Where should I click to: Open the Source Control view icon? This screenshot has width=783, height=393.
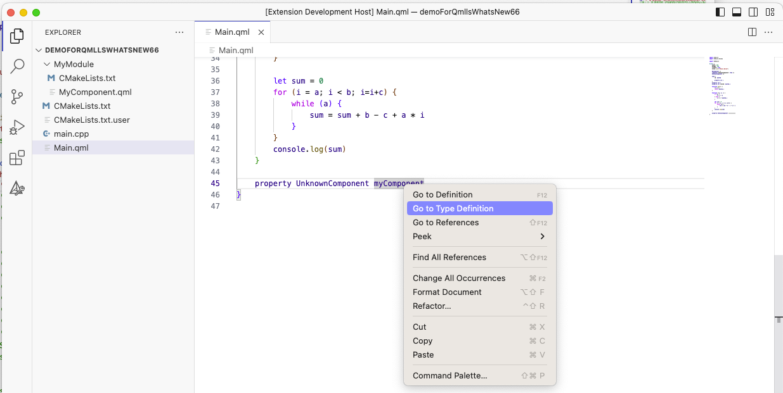17,97
